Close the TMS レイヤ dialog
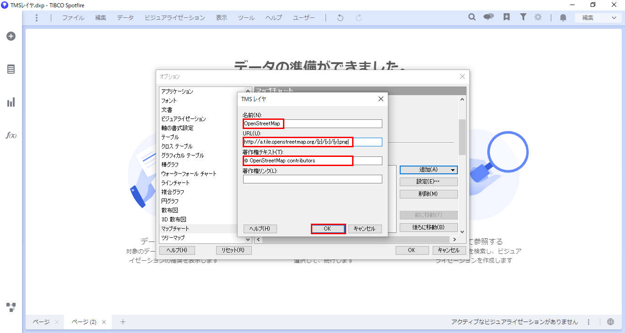The height and width of the screenshot is (333, 625). [380, 99]
